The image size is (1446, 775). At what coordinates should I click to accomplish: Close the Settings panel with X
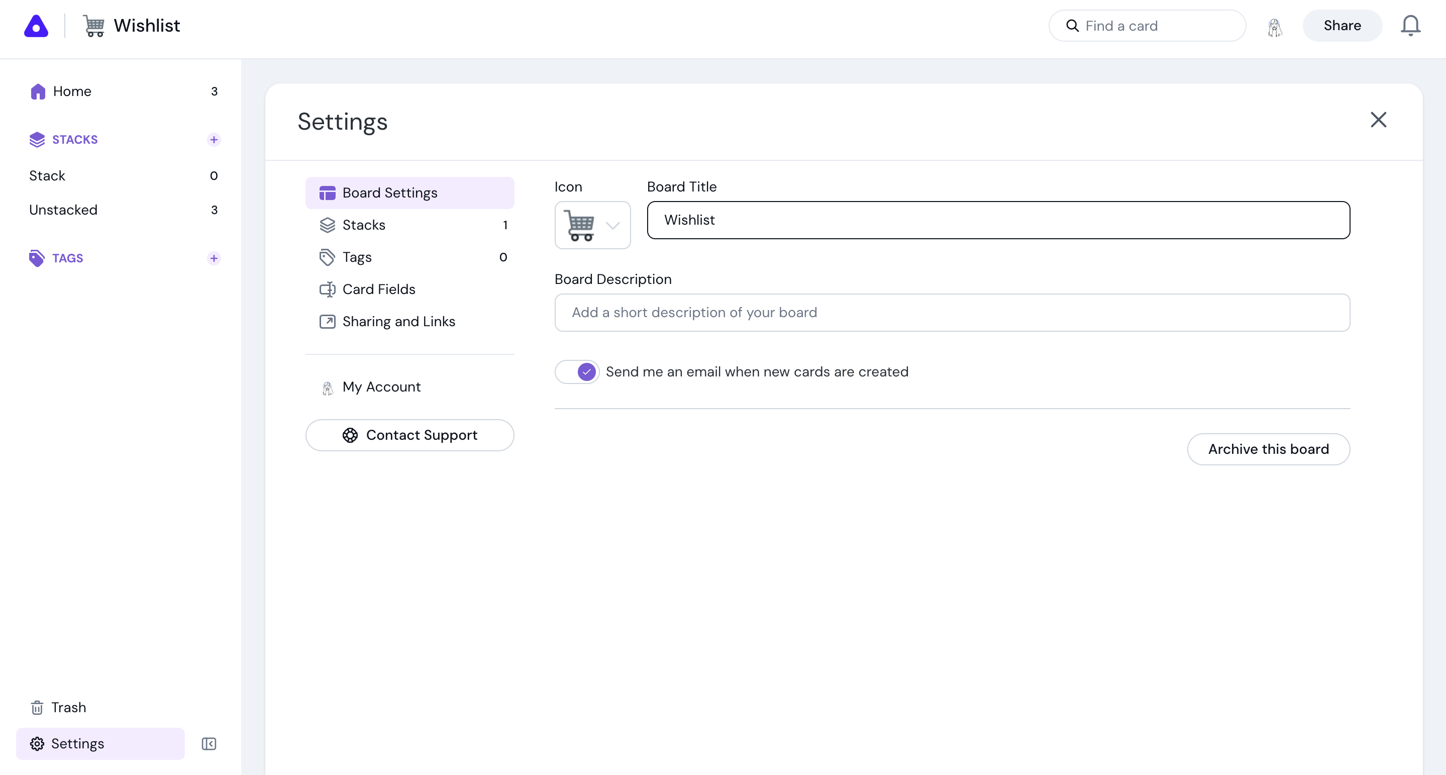click(x=1378, y=120)
